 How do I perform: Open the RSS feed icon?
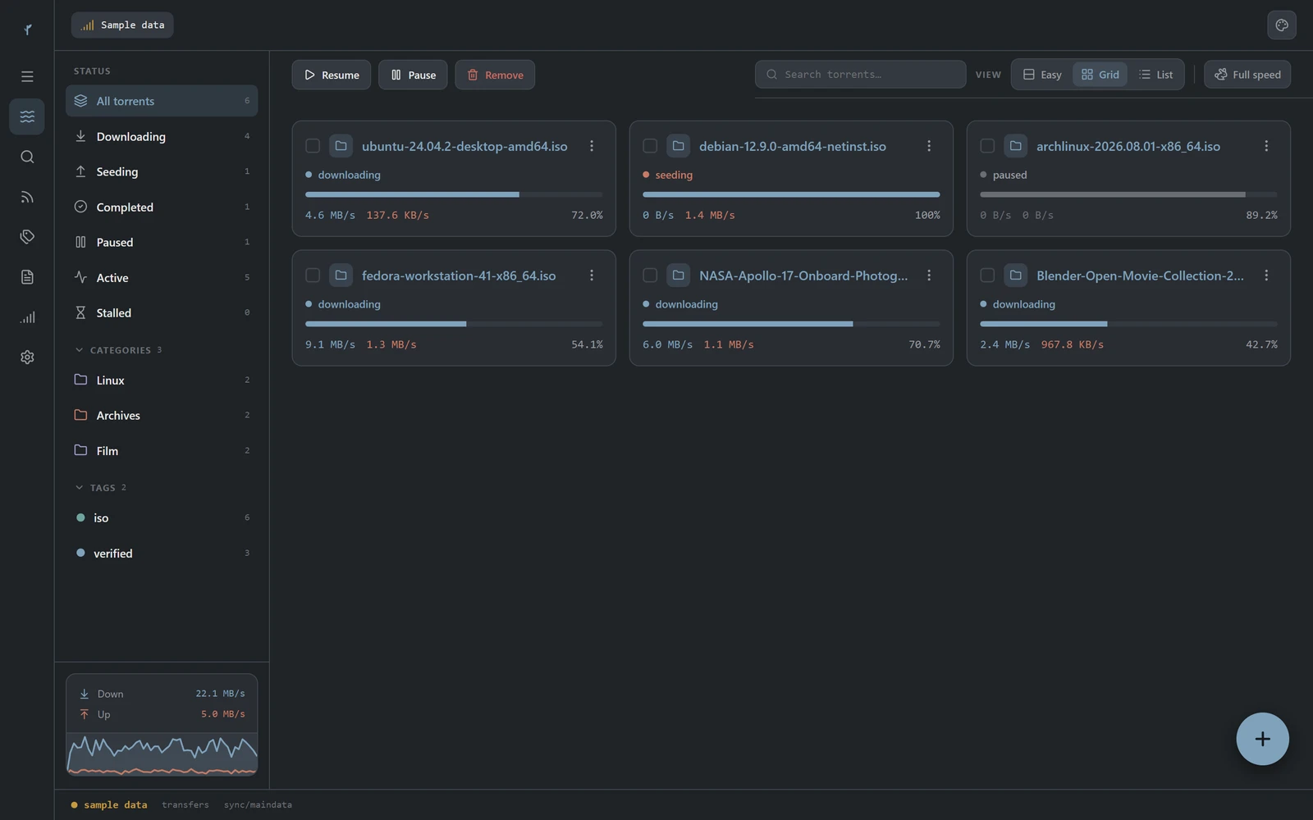point(27,197)
